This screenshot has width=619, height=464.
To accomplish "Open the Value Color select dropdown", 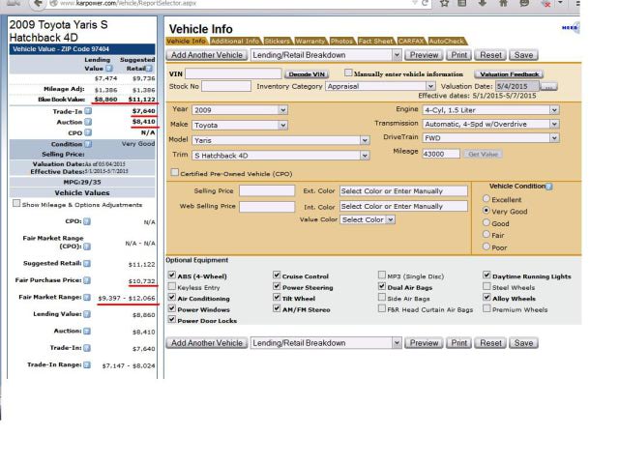I will (x=368, y=219).
